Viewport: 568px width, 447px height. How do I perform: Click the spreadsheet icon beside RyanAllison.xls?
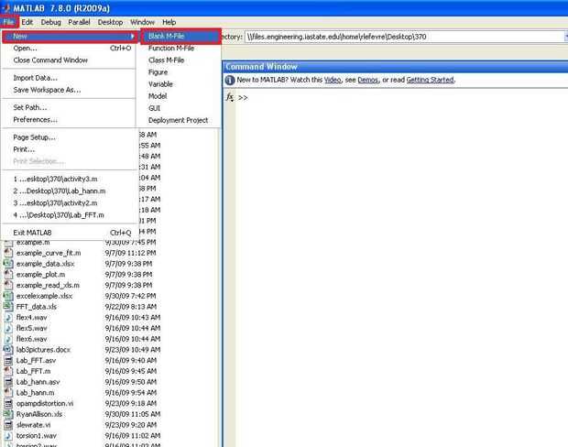point(8,414)
